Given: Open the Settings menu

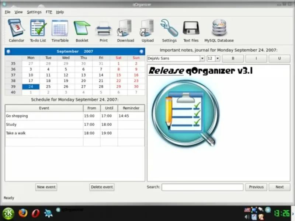Looking at the screenshot, I should [34, 12].
